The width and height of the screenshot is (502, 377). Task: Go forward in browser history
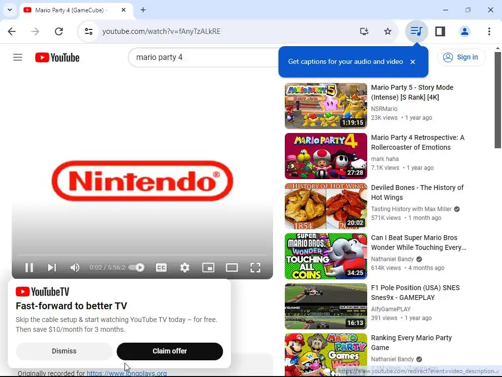click(x=35, y=31)
